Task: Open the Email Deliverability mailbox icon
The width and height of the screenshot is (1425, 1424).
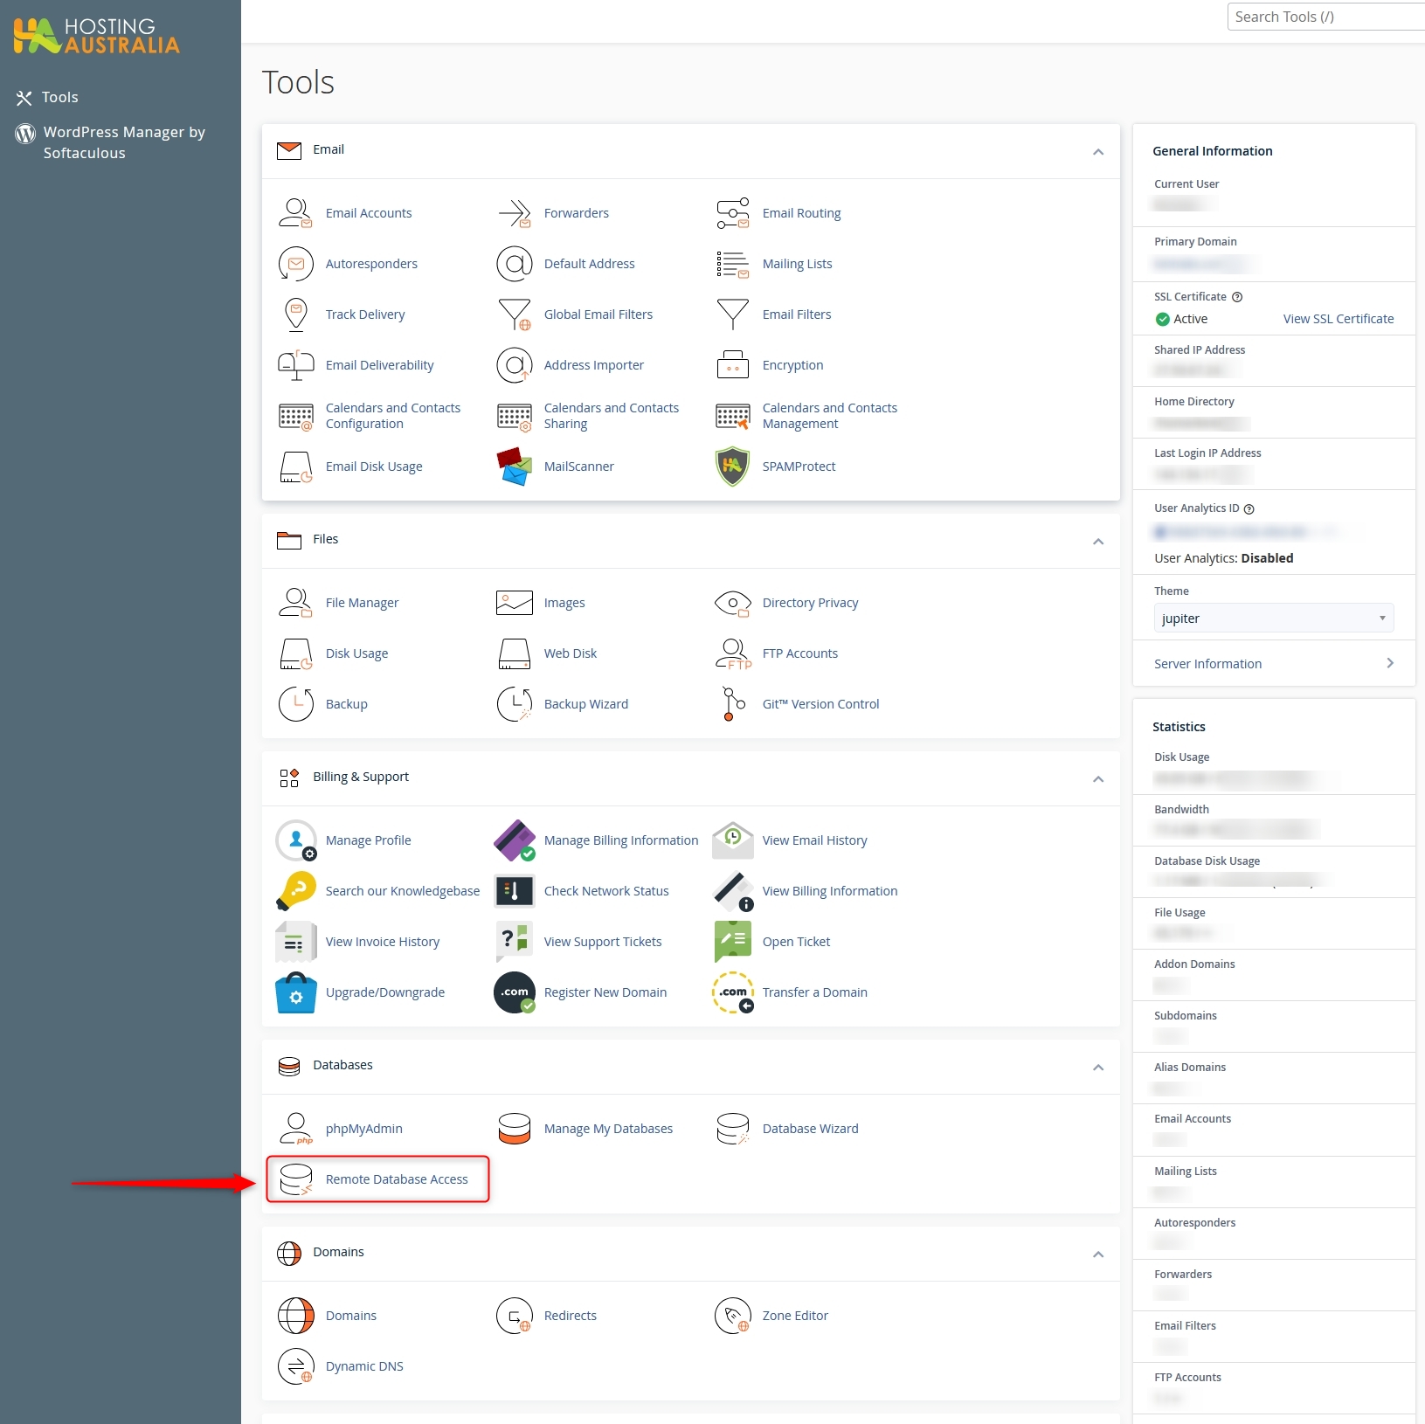Action: pos(295,365)
